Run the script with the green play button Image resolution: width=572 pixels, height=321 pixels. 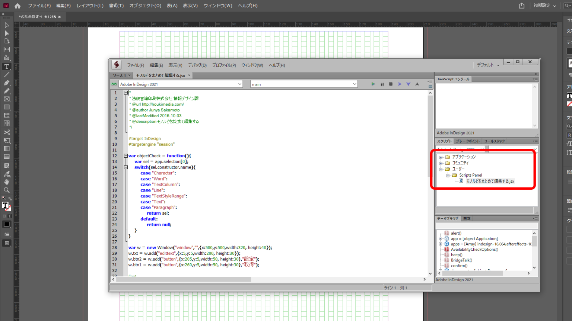[373, 84]
